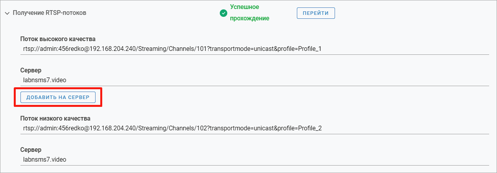Viewport: 497px width, 173px height.
Task: Collapse the Получение RTSP-потоков section chevron
Action: tap(7, 13)
